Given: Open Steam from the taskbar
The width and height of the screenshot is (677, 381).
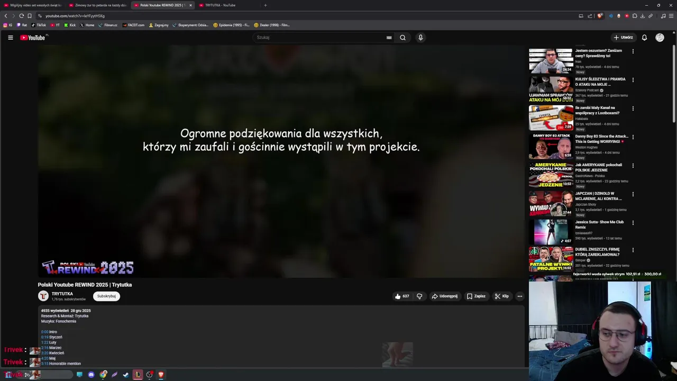Looking at the screenshot, I should (126, 375).
